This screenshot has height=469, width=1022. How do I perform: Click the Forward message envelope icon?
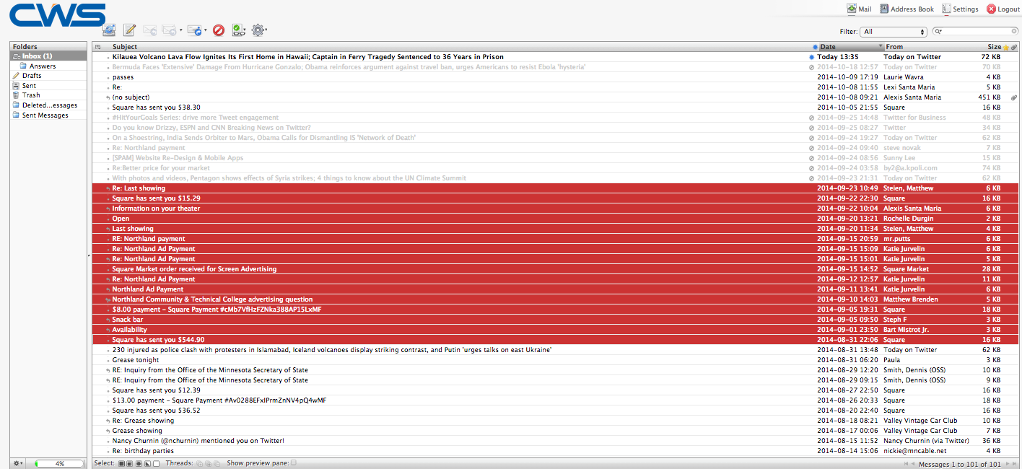coord(194,30)
